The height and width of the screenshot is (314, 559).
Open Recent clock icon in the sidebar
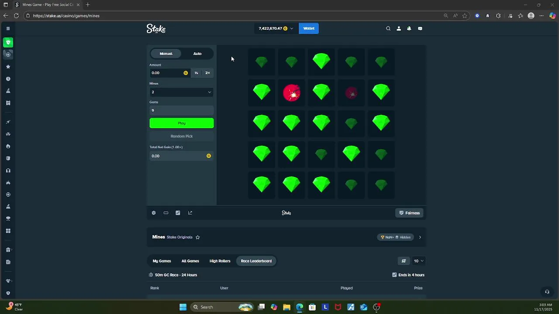pyautogui.click(x=8, y=79)
